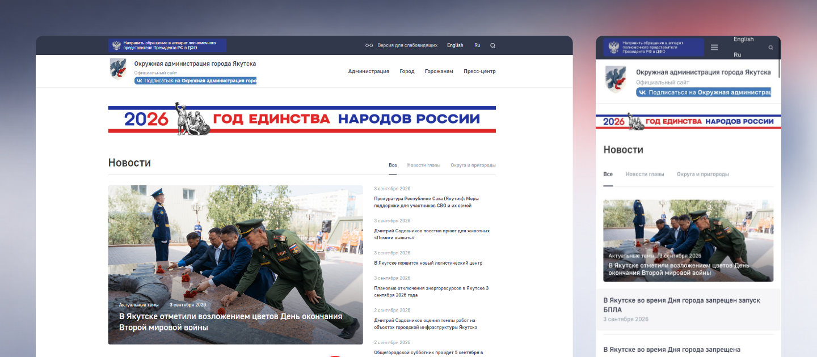This screenshot has width=817, height=357.
Task: Click Окружная администрация города Якутска title in desktop view
Action: pyautogui.click(x=195, y=64)
